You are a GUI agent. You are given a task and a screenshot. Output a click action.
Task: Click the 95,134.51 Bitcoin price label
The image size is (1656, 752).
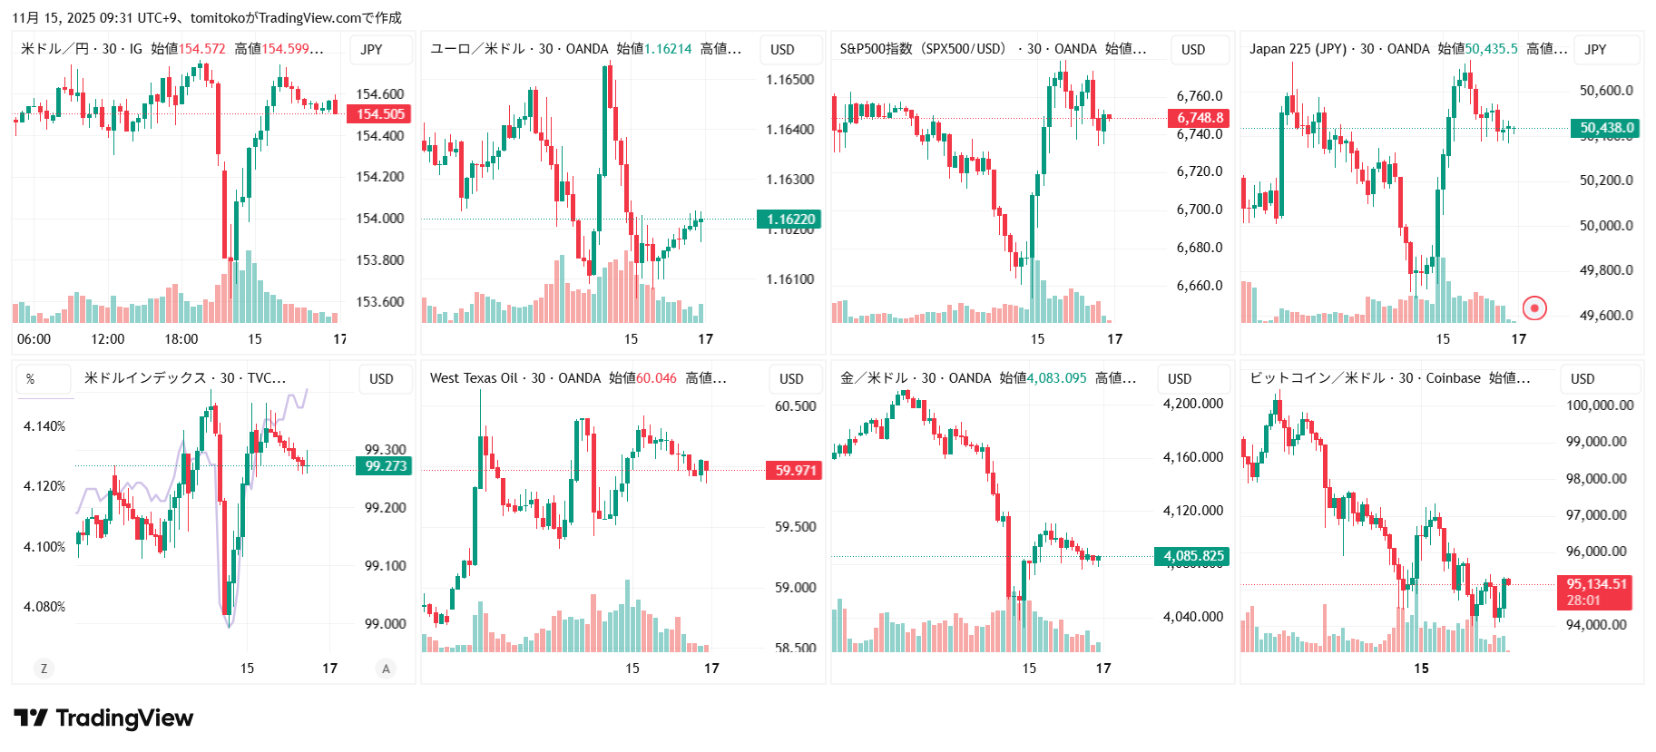pos(1596,584)
